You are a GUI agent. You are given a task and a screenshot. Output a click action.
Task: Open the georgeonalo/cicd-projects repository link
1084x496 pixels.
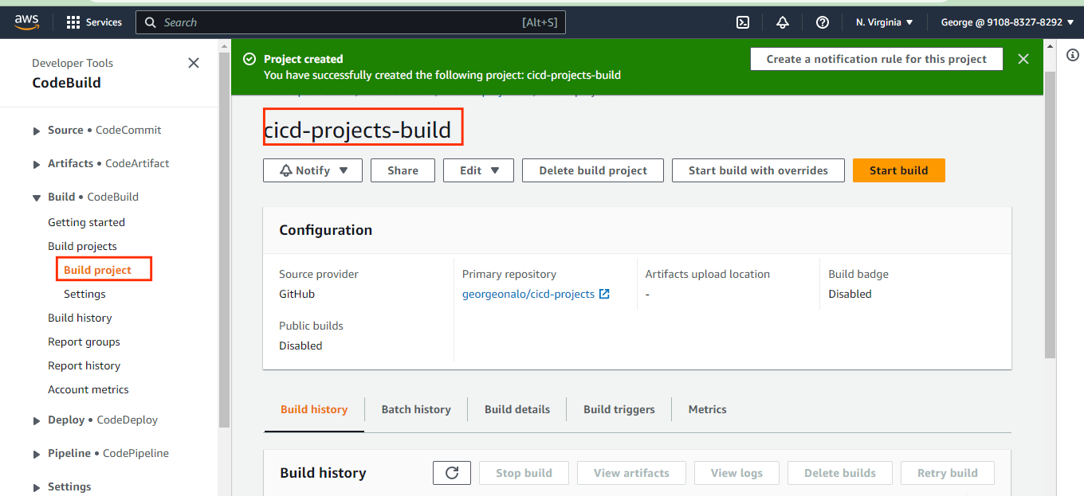coord(528,294)
